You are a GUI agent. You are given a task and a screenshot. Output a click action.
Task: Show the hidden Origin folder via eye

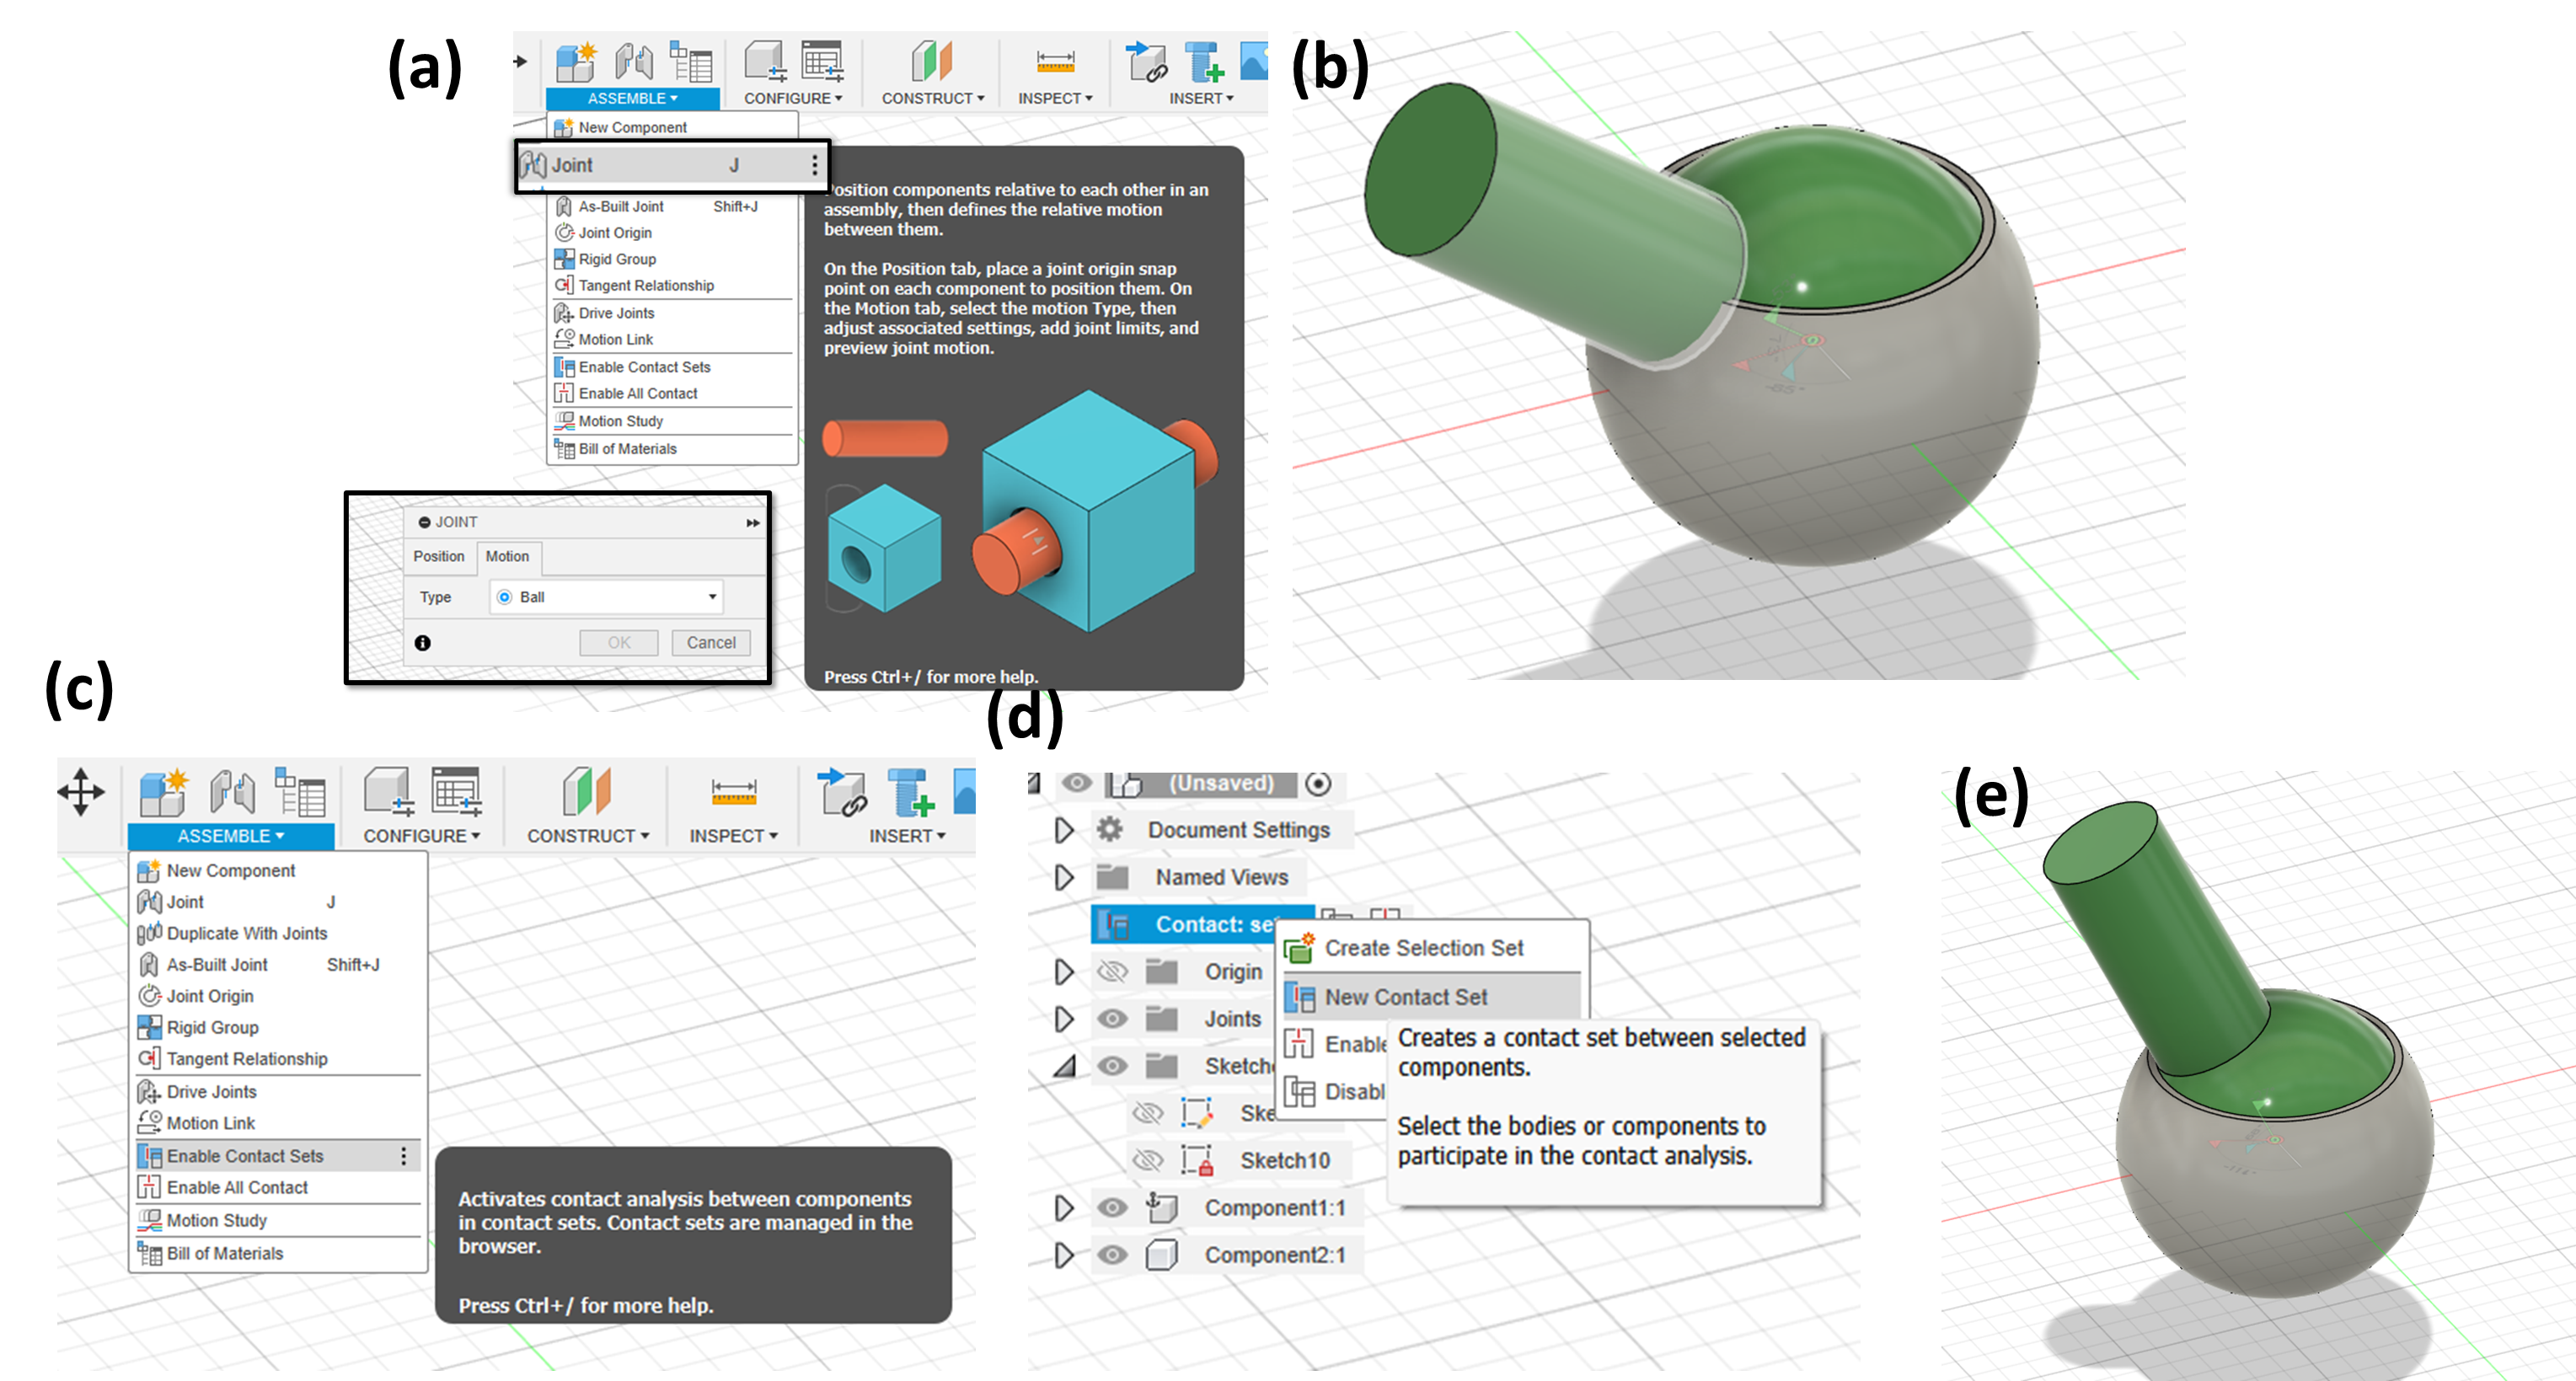pyautogui.click(x=1113, y=971)
